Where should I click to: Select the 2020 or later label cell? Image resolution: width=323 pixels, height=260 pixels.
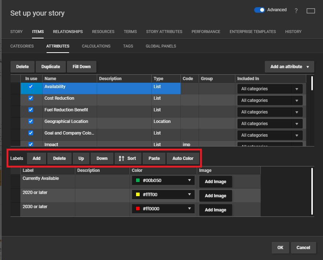click(x=48, y=195)
